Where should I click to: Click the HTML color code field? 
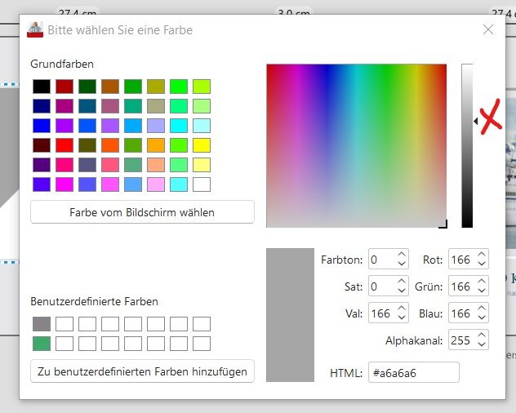[x=413, y=372]
